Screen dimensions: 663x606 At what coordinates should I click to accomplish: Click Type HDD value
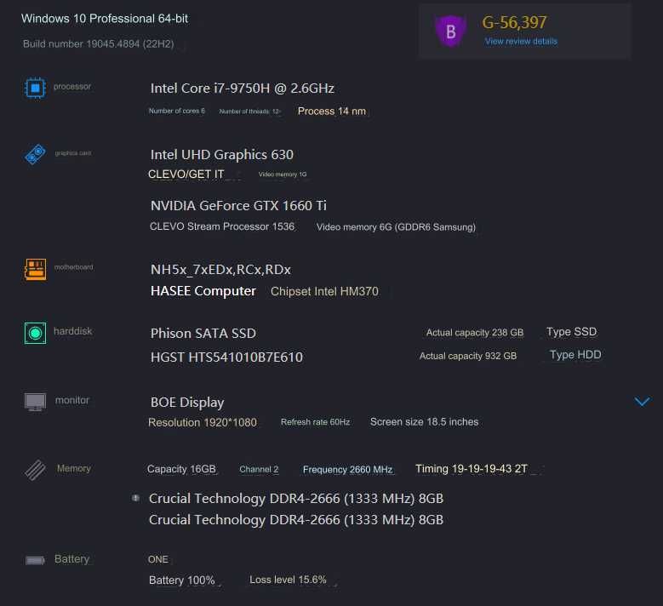point(575,355)
